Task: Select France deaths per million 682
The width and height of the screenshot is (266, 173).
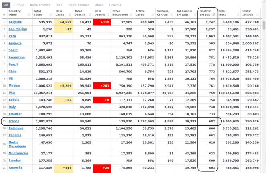Action: point(212,121)
